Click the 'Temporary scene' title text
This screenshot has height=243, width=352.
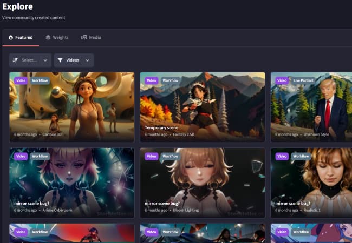[161, 128]
